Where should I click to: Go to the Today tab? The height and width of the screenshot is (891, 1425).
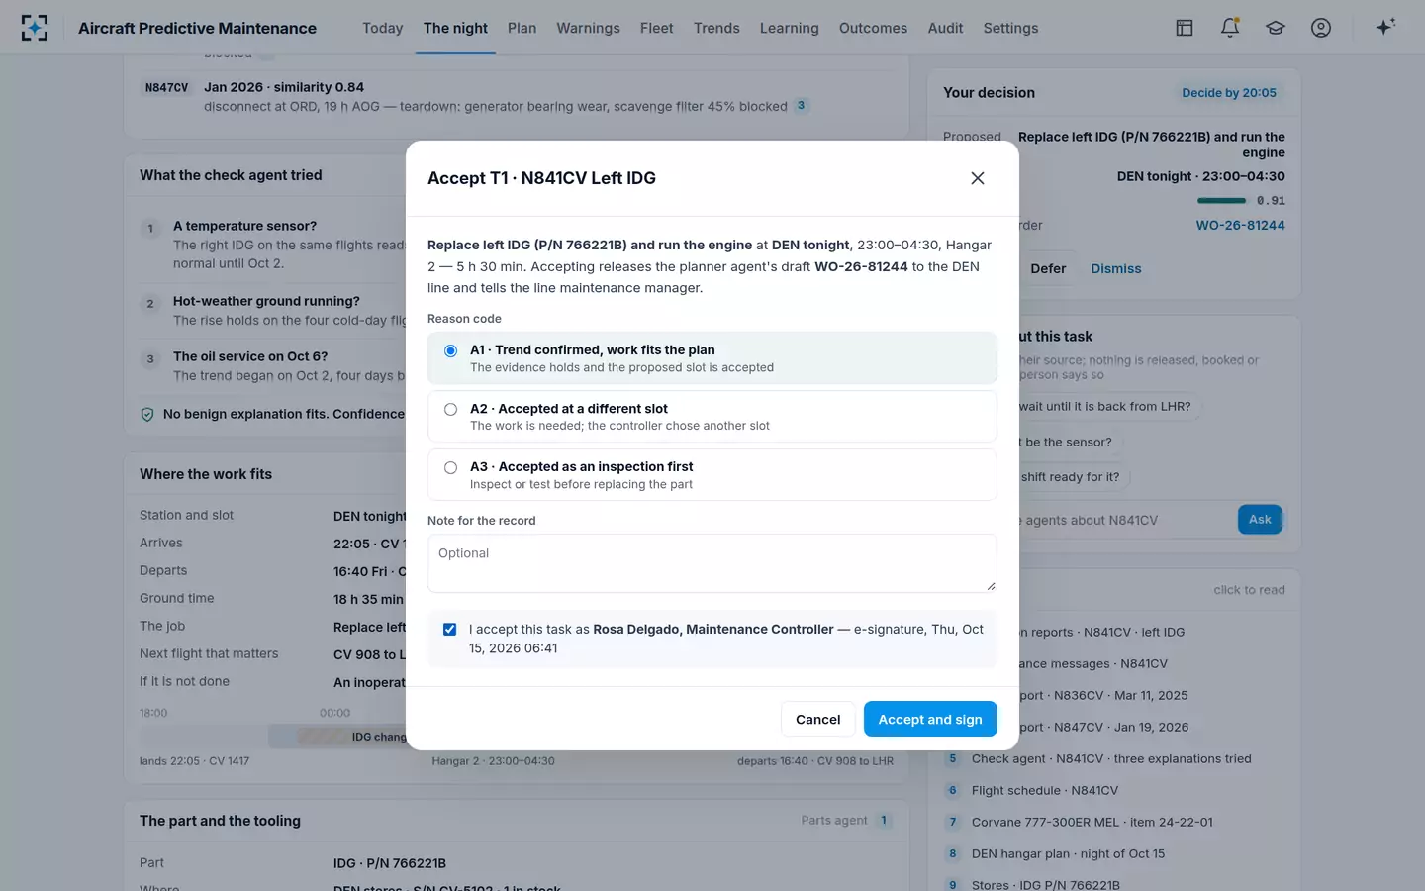tap(383, 28)
